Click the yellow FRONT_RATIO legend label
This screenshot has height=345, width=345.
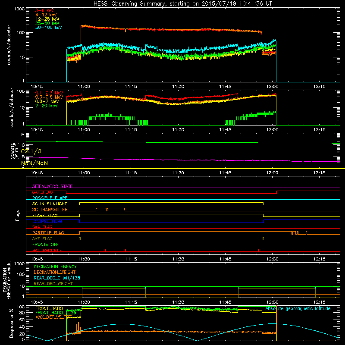click(x=49, y=308)
